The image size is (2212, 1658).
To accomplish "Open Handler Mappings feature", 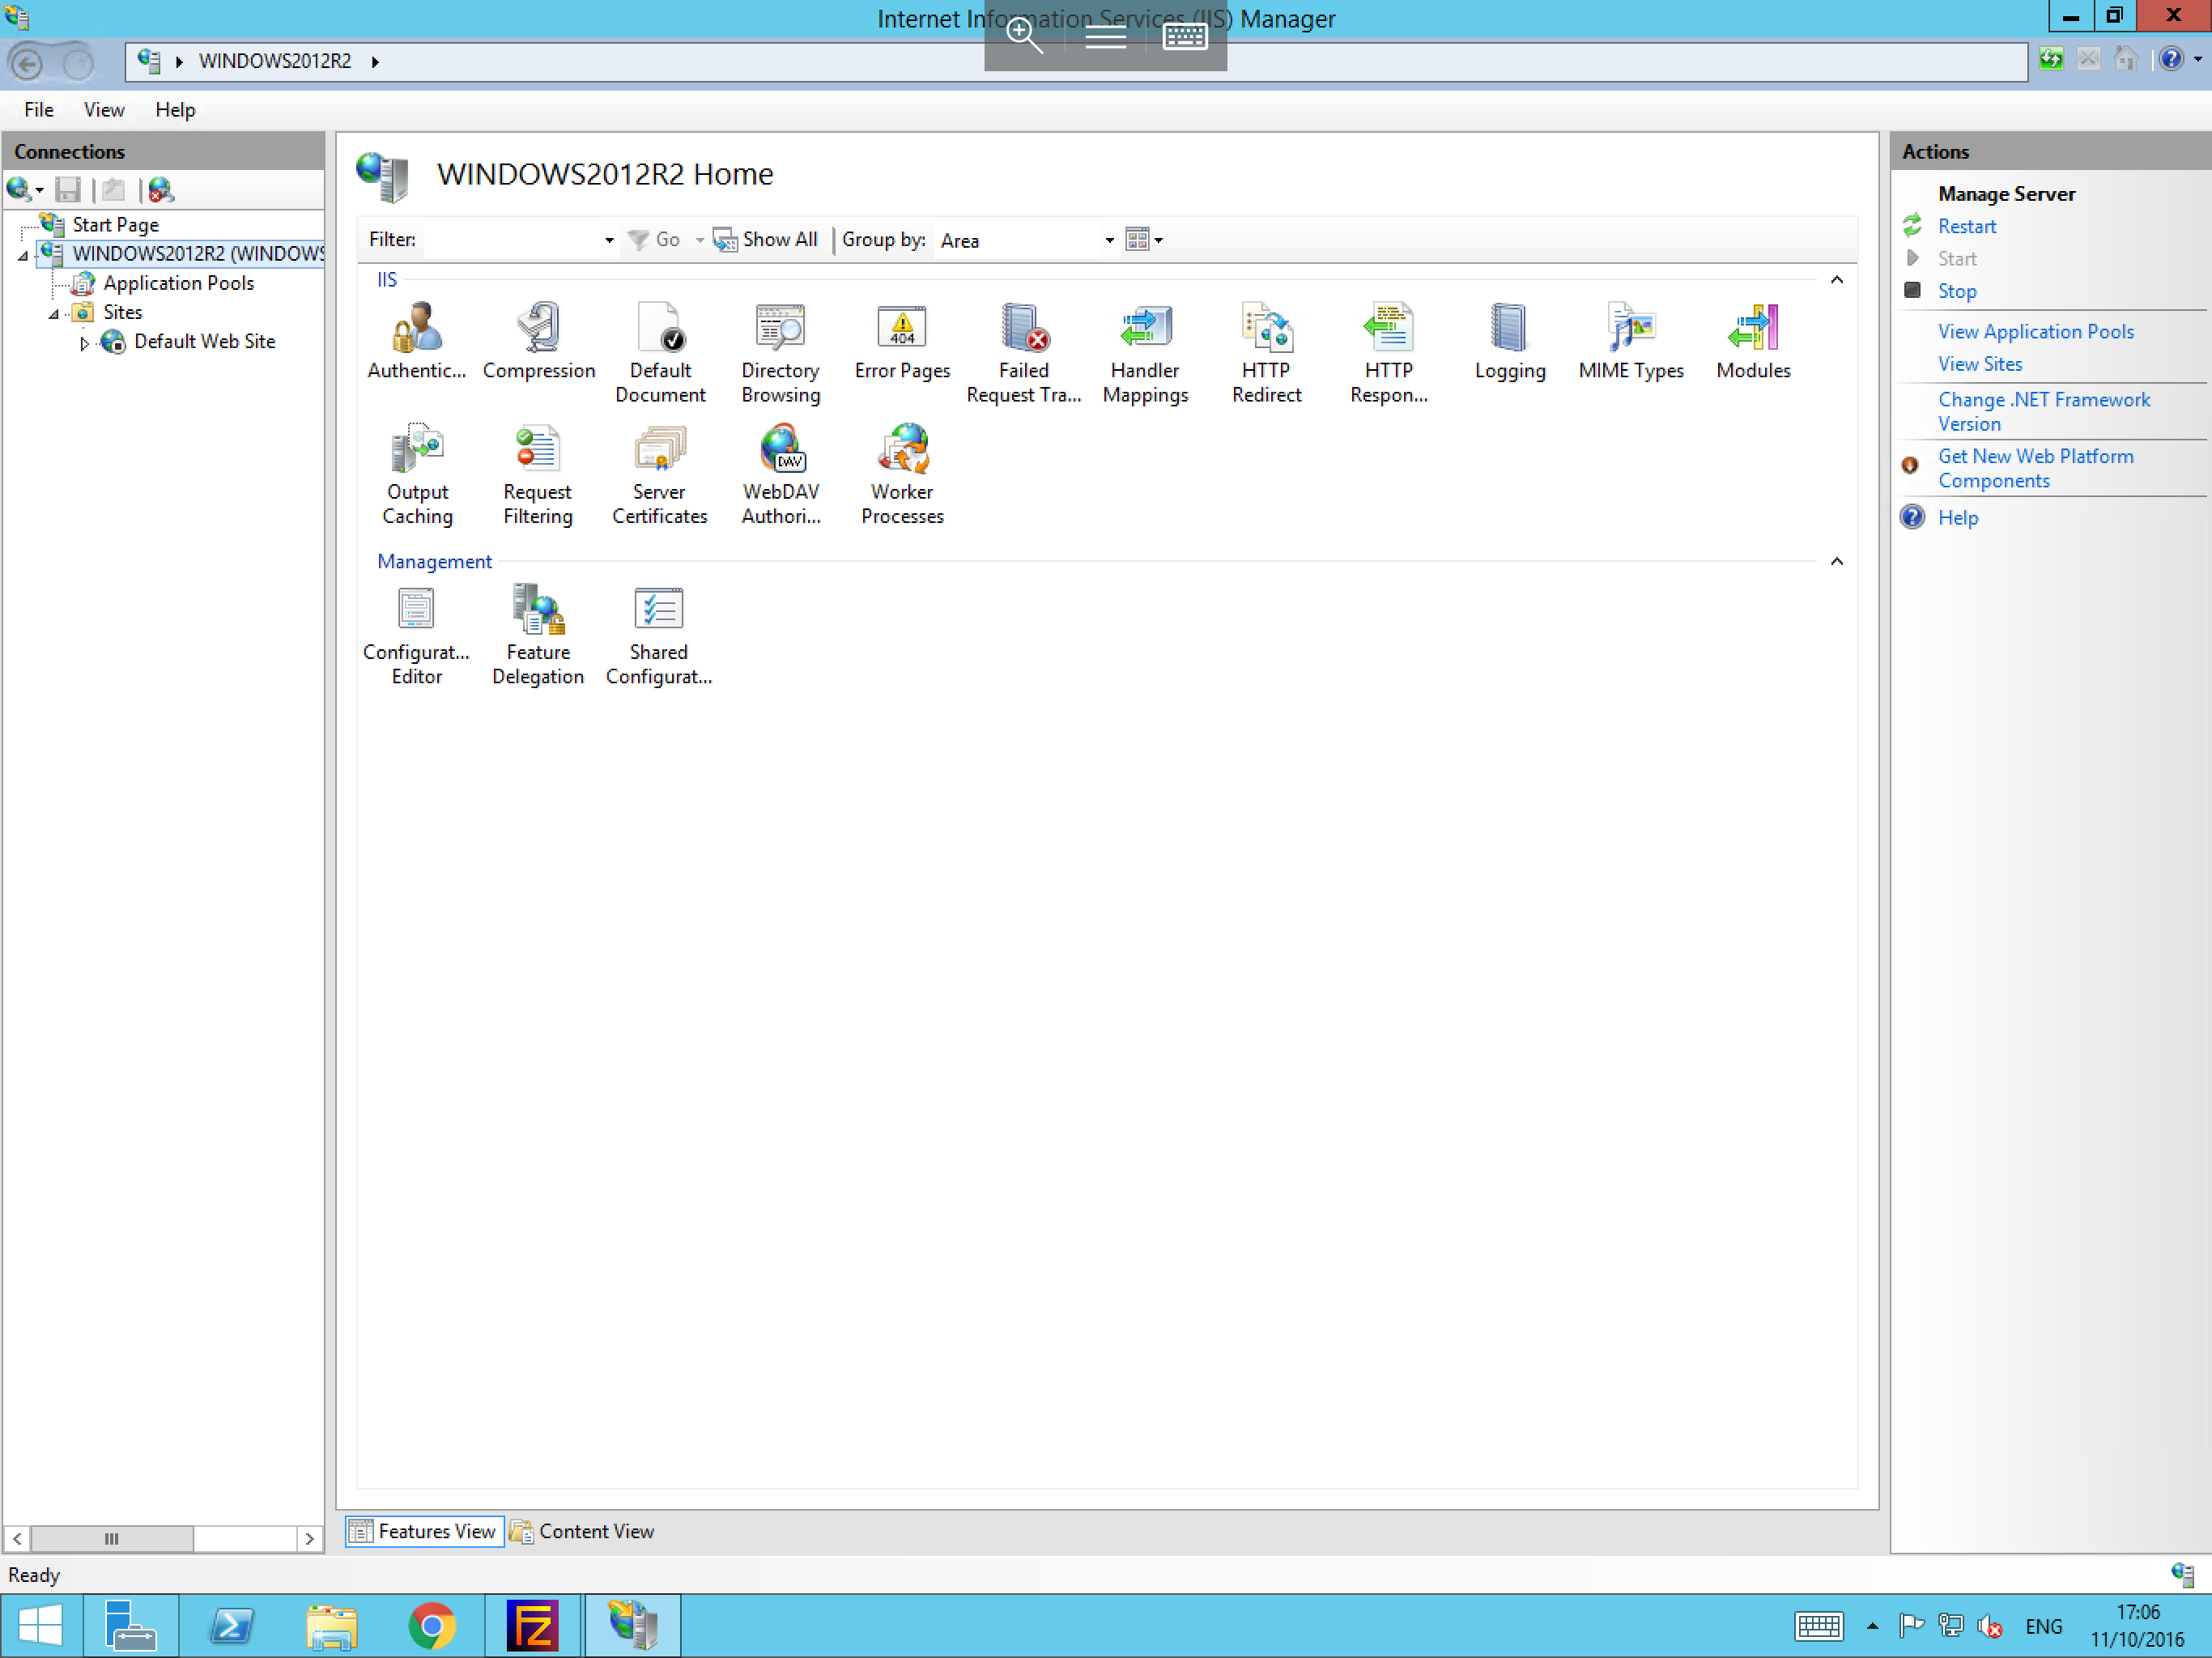I will point(1145,353).
